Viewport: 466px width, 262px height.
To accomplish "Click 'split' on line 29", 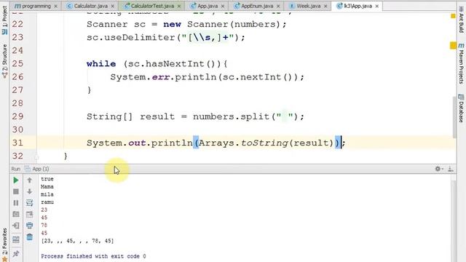I will (255, 116).
